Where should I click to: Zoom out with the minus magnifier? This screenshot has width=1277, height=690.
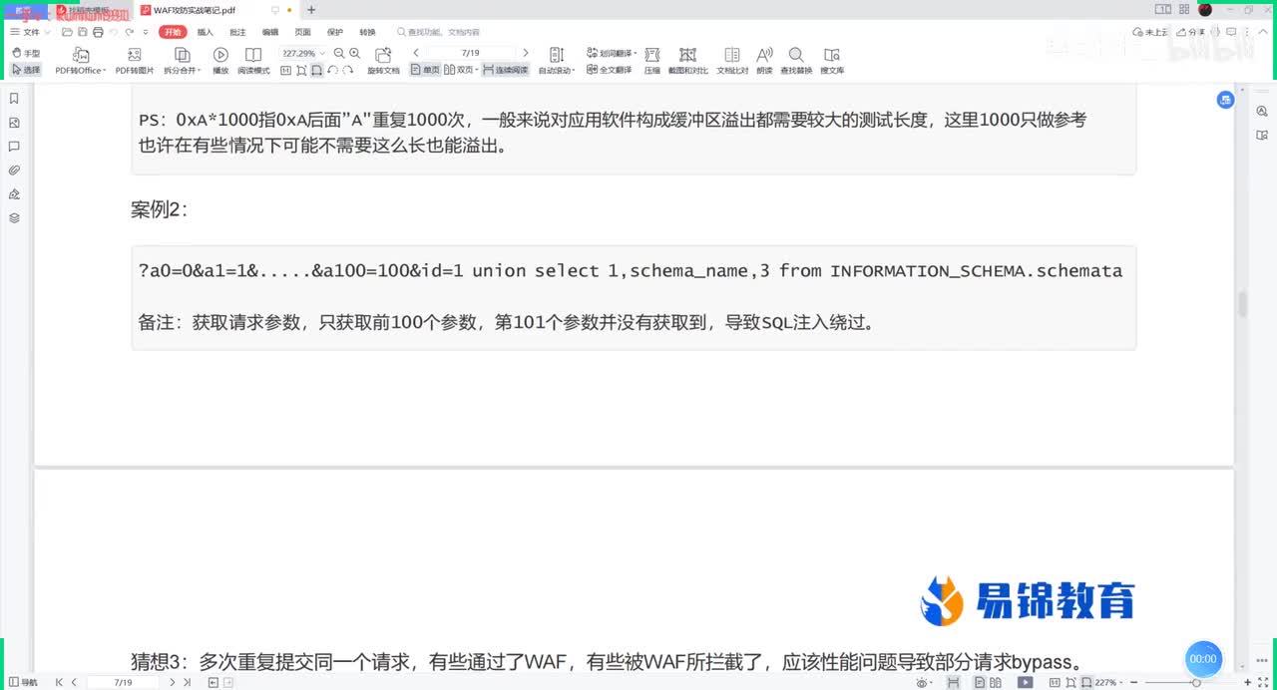339,53
